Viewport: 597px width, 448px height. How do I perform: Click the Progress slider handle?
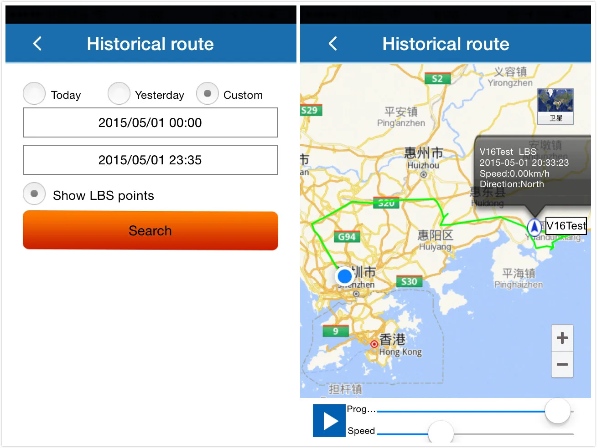558,411
